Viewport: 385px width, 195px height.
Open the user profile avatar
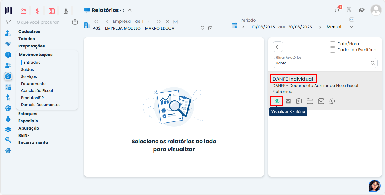tap(376, 10)
